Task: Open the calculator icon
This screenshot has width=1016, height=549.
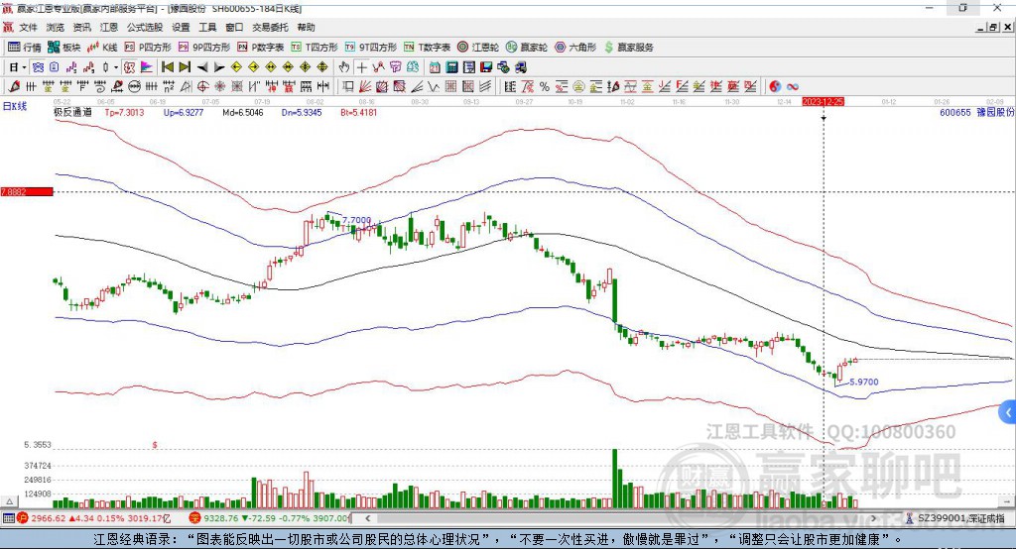Action: 451,67
